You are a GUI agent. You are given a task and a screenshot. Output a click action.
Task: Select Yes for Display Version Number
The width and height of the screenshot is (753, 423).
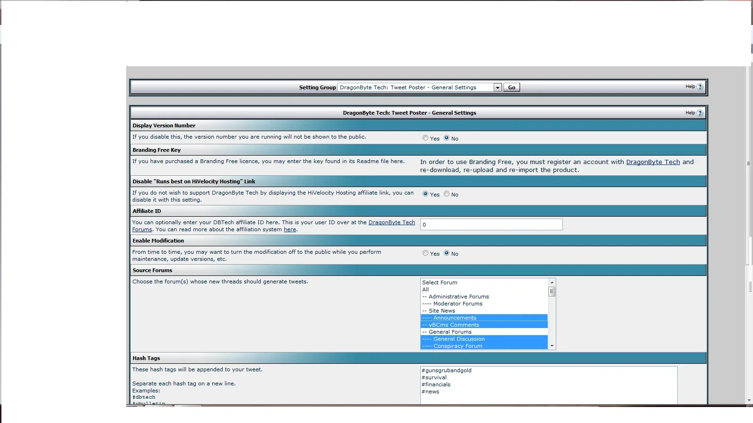click(x=425, y=138)
